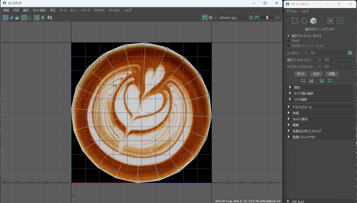
Task: Click the edge selection diamond icon
Action: tap(304, 21)
